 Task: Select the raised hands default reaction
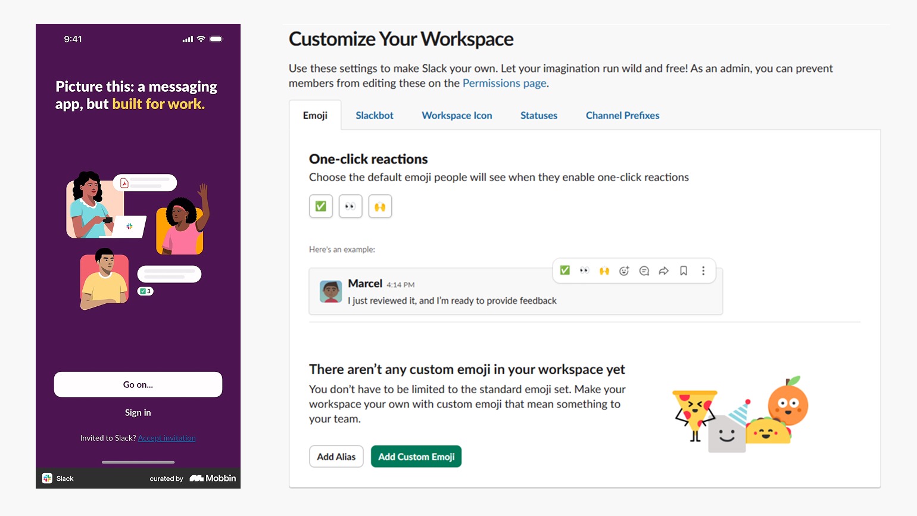380,206
